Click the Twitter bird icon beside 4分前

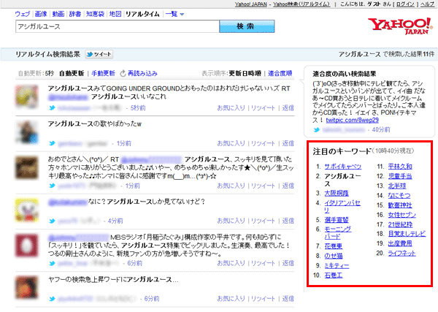point(52,221)
